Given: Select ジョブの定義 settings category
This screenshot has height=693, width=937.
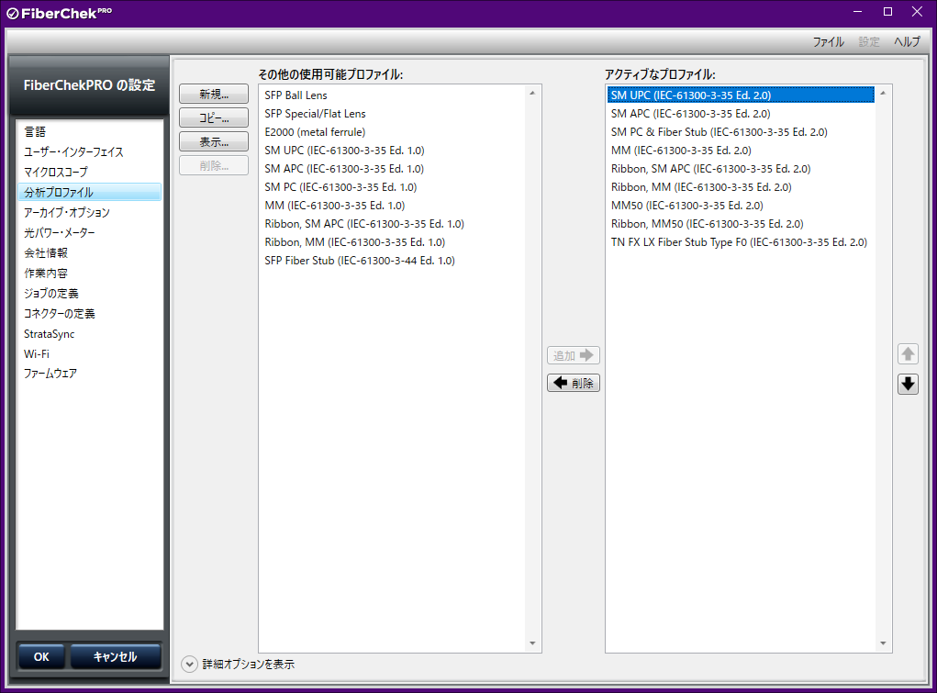Looking at the screenshot, I should click(90, 293).
